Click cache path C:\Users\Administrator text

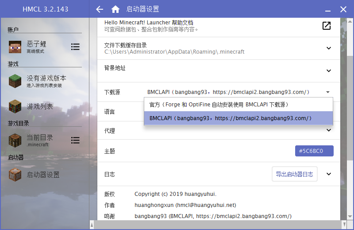click(174, 52)
